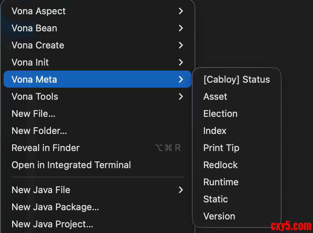Screen dimensions: 313x233
Task: Select Asset in Vona Meta submenu
Action: click(215, 97)
